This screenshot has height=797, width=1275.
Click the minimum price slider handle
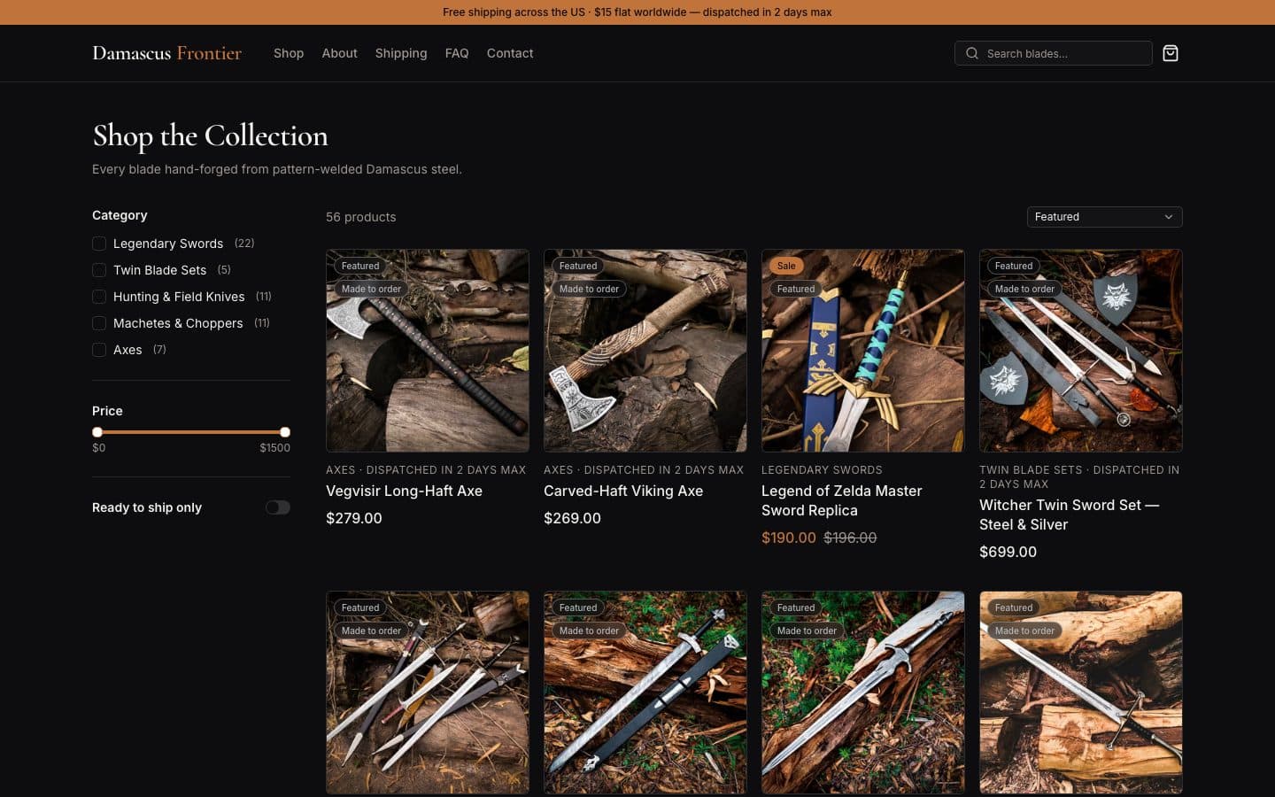(97, 432)
